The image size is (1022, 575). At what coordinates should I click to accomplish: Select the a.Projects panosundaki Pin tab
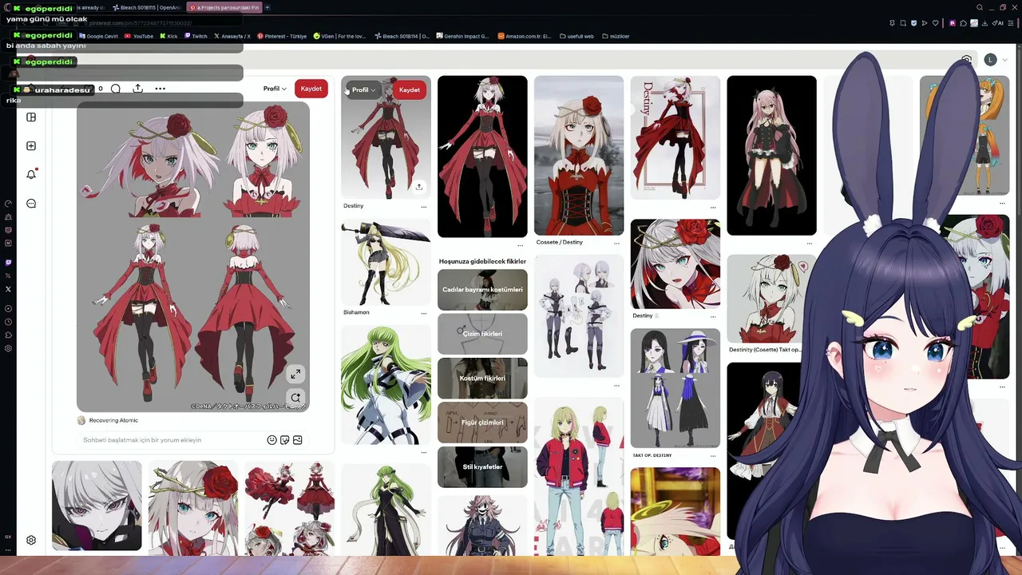[x=224, y=7]
